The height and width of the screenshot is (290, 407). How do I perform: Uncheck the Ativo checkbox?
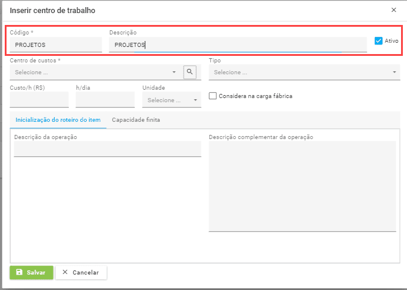click(378, 41)
